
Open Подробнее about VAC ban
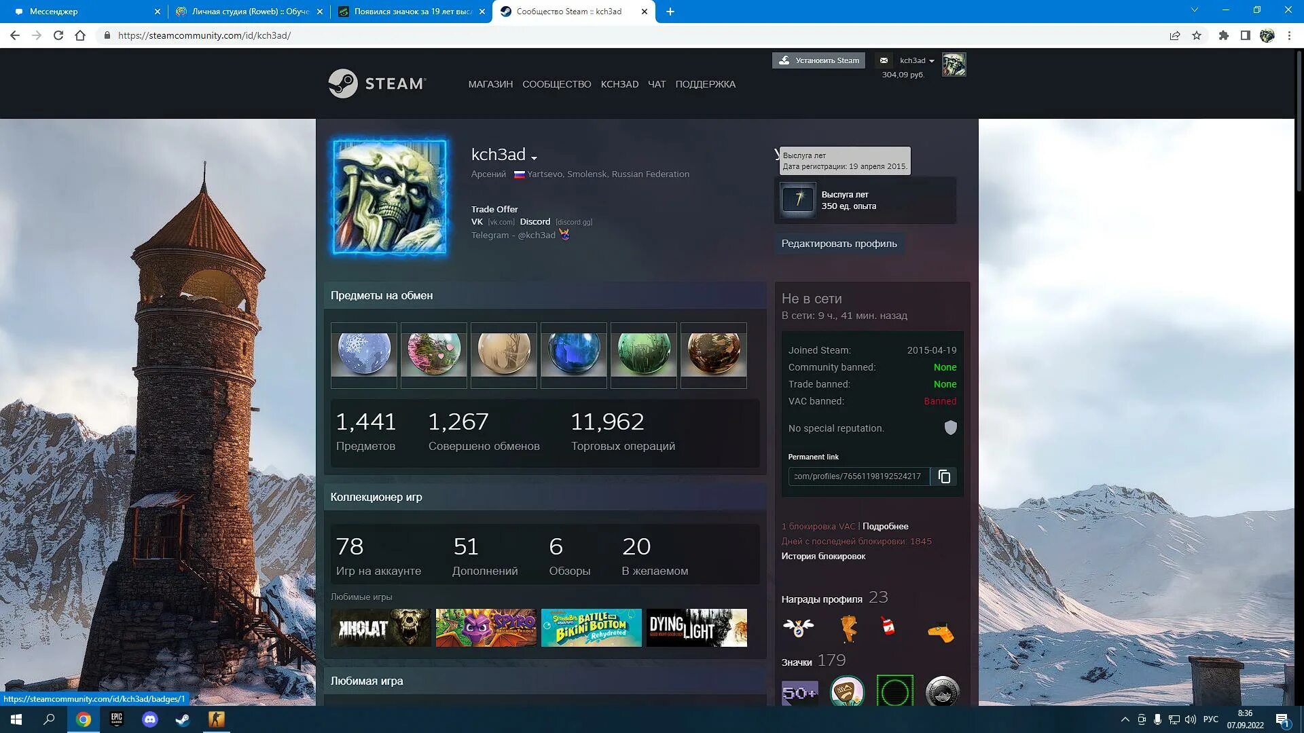[x=885, y=526]
